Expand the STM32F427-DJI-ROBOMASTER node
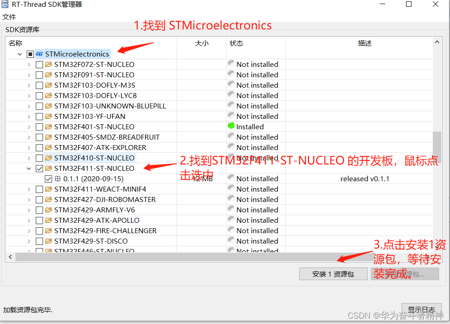 click(29, 200)
